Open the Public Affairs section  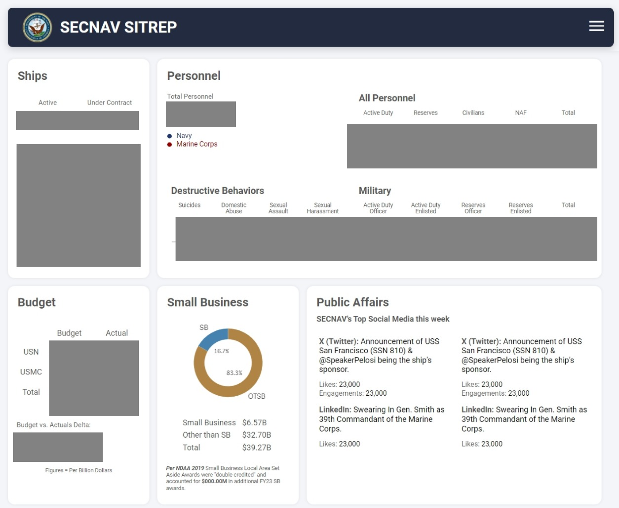(353, 302)
